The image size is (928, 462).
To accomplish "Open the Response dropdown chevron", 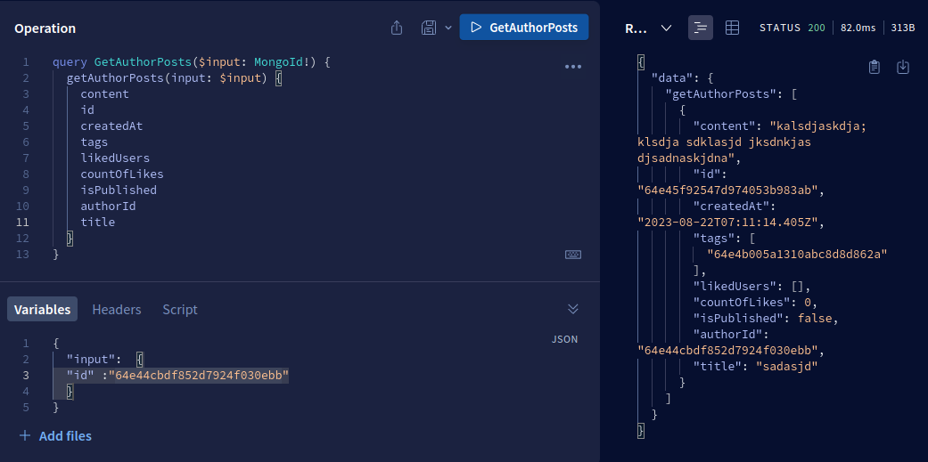I will coord(667,28).
